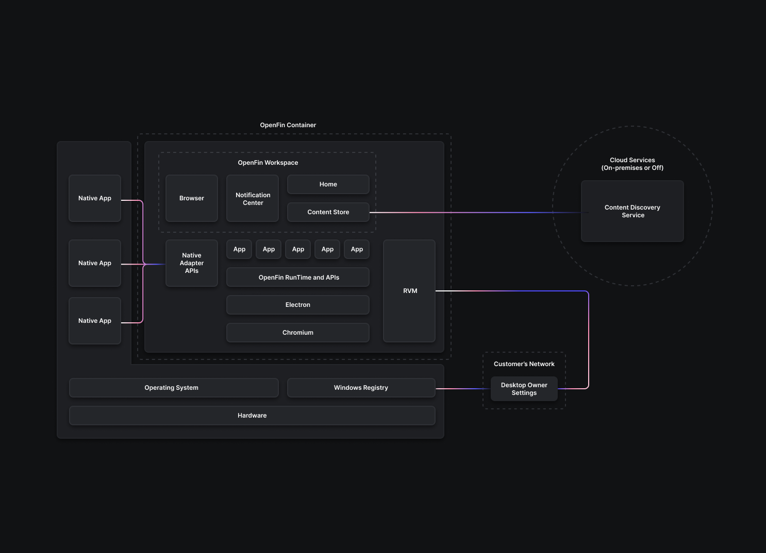Click the Hardware bar

[252, 416]
